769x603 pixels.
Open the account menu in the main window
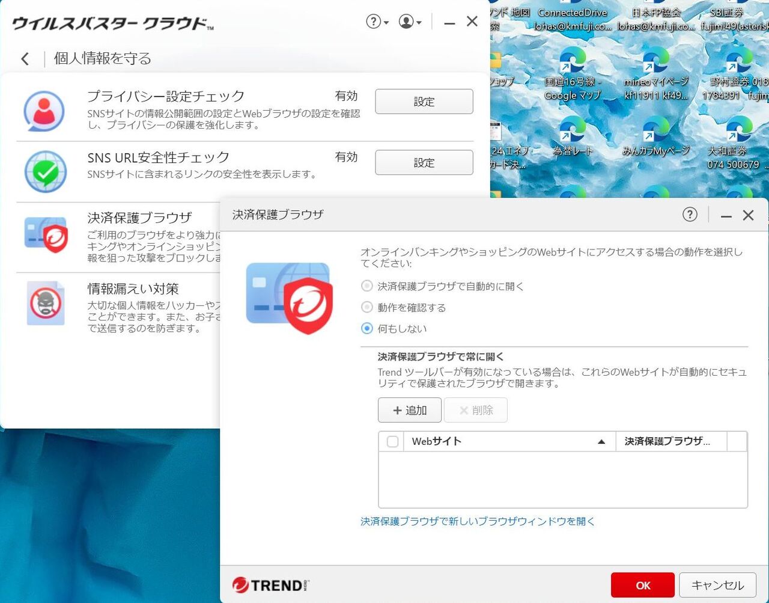coord(410,22)
